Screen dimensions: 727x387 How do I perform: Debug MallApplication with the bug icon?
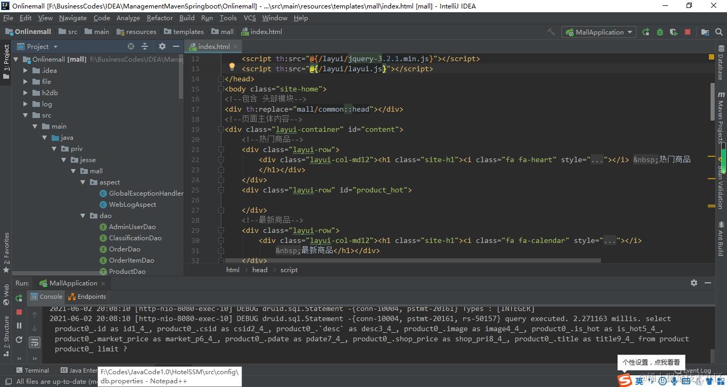(x=660, y=32)
